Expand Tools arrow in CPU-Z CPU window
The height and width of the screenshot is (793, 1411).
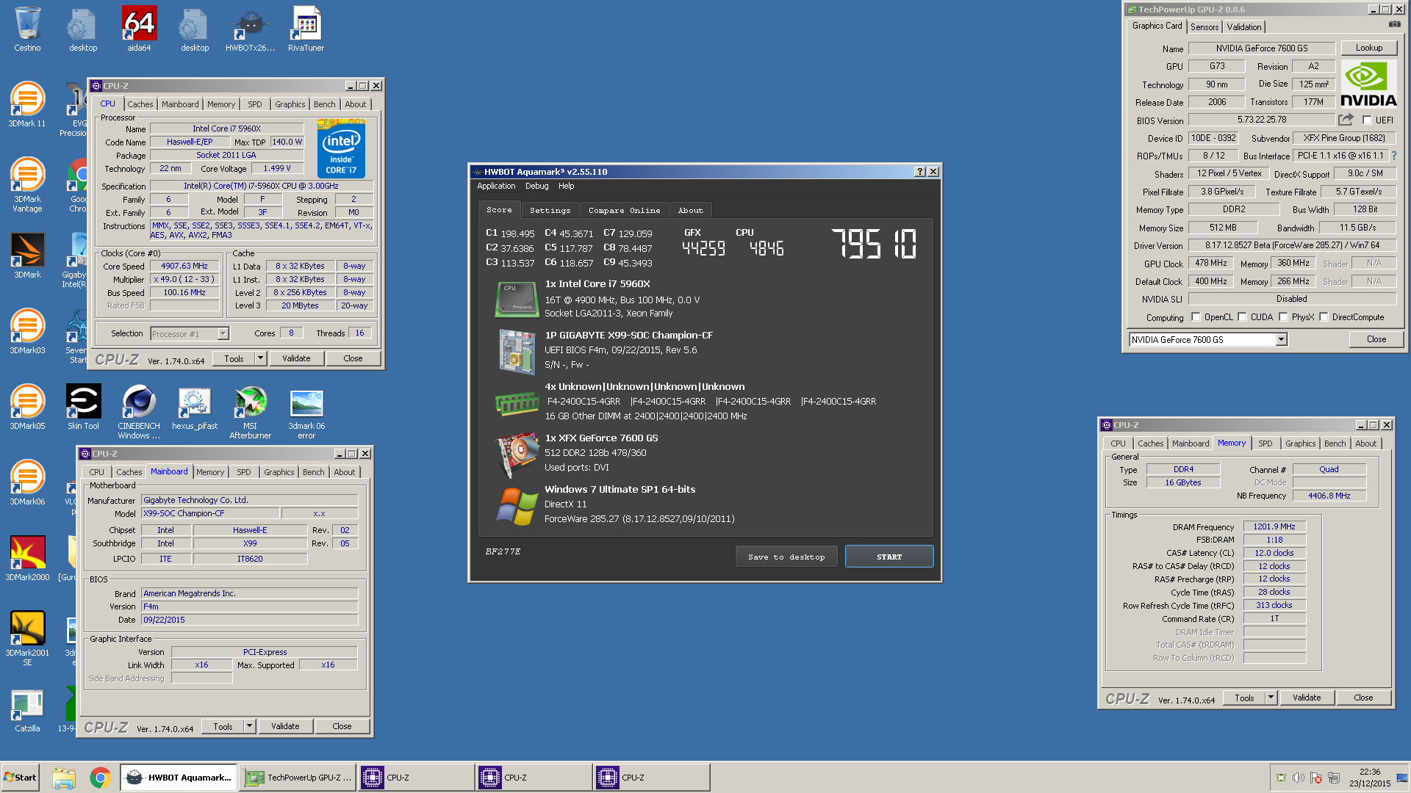point(260,358)
